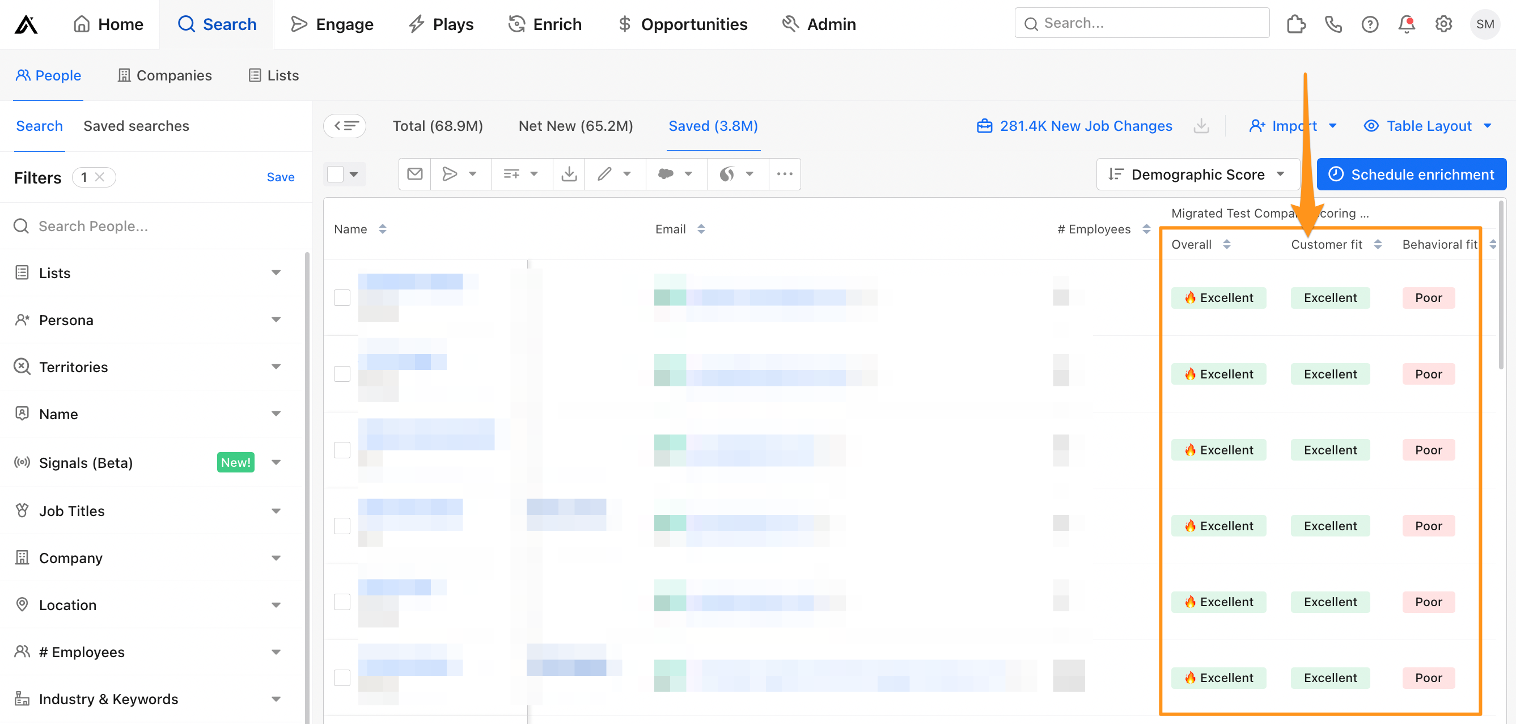This screenshot has width=1516, height=724.
Task: Open the help question mark icon
Action: pos(1370,24)
